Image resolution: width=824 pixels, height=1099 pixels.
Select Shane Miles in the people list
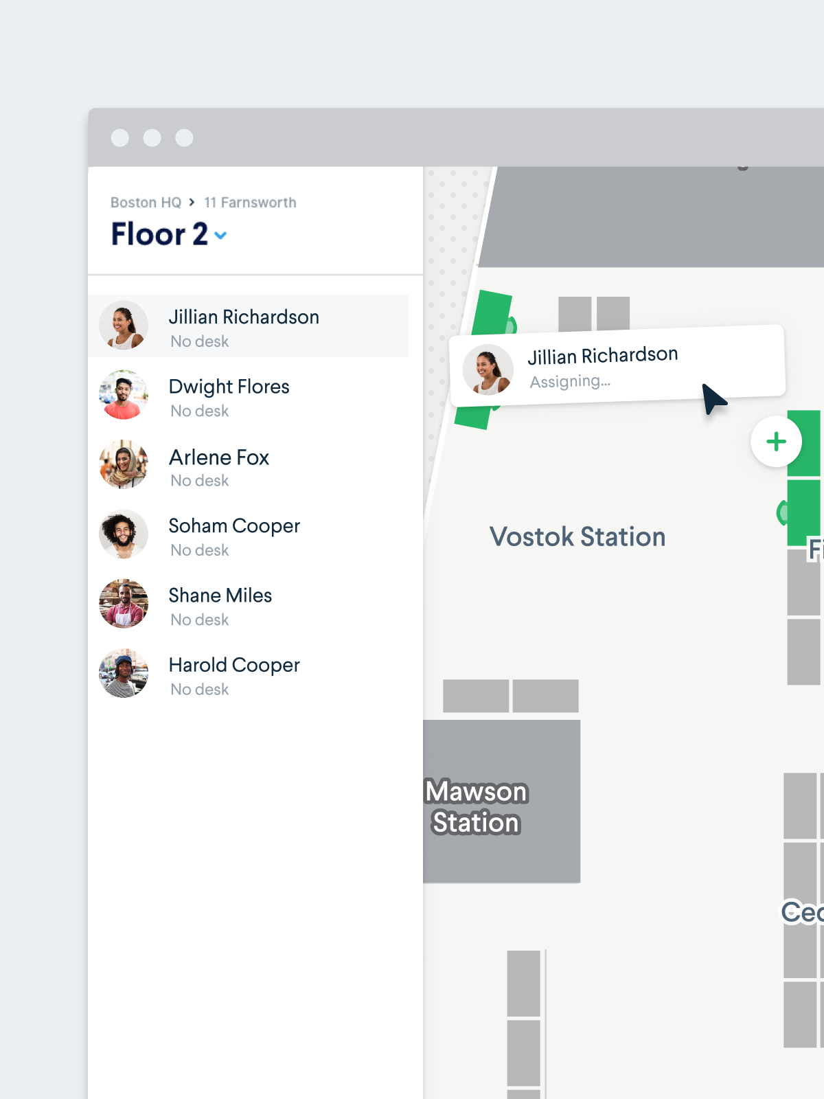(x=249, y=604)
